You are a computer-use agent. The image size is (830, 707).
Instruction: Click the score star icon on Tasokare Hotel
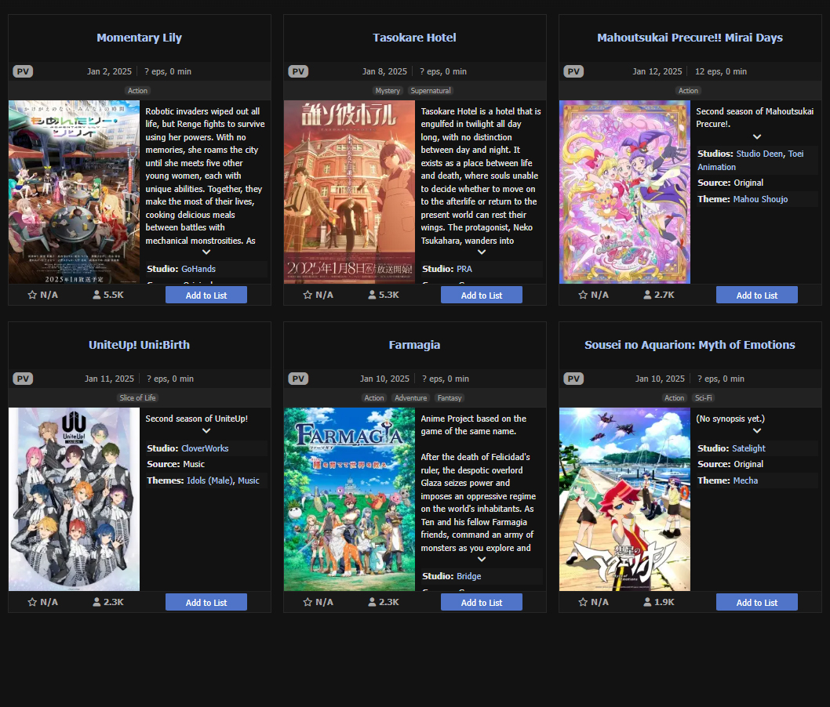tap(308, 295)
